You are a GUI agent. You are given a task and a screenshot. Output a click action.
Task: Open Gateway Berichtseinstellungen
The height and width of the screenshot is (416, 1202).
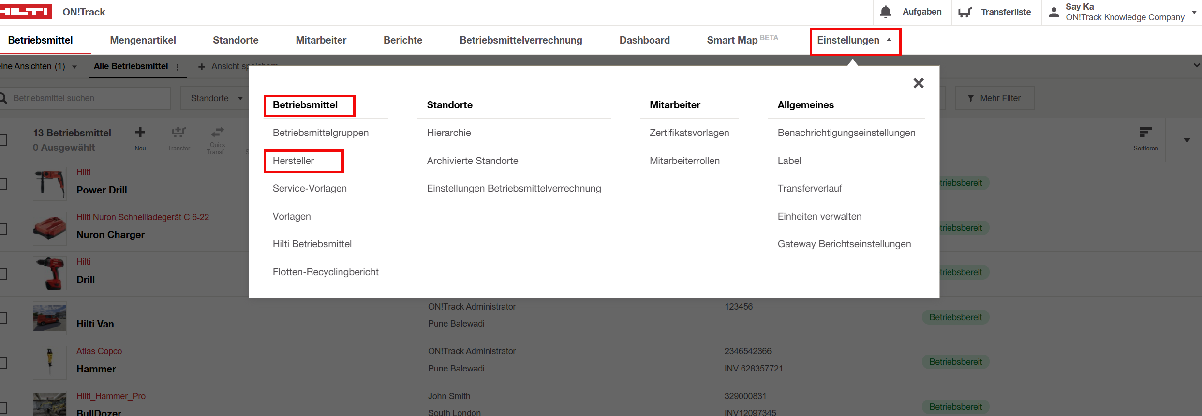point(844,244)
